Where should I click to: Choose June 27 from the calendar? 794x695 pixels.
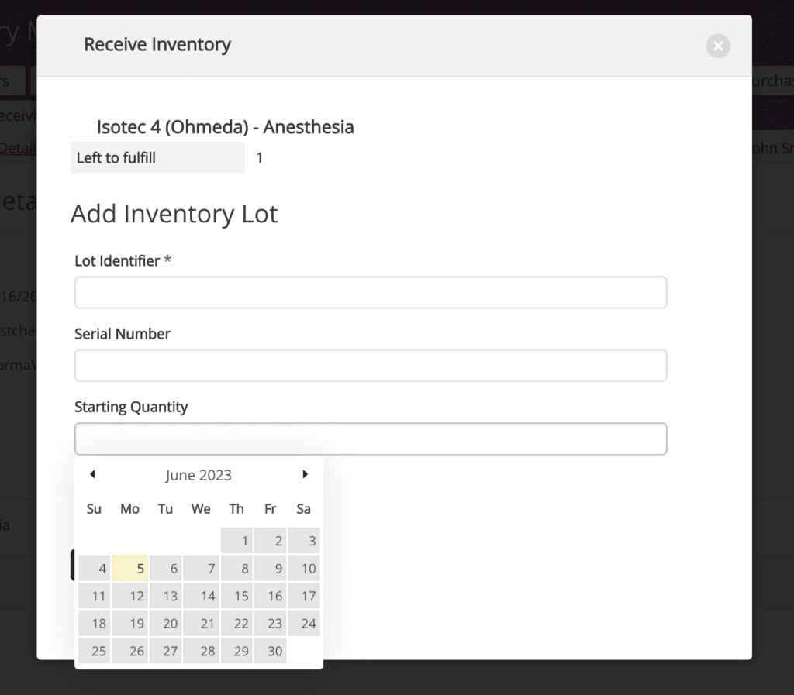pyautogui.click(x=166, y=652)
